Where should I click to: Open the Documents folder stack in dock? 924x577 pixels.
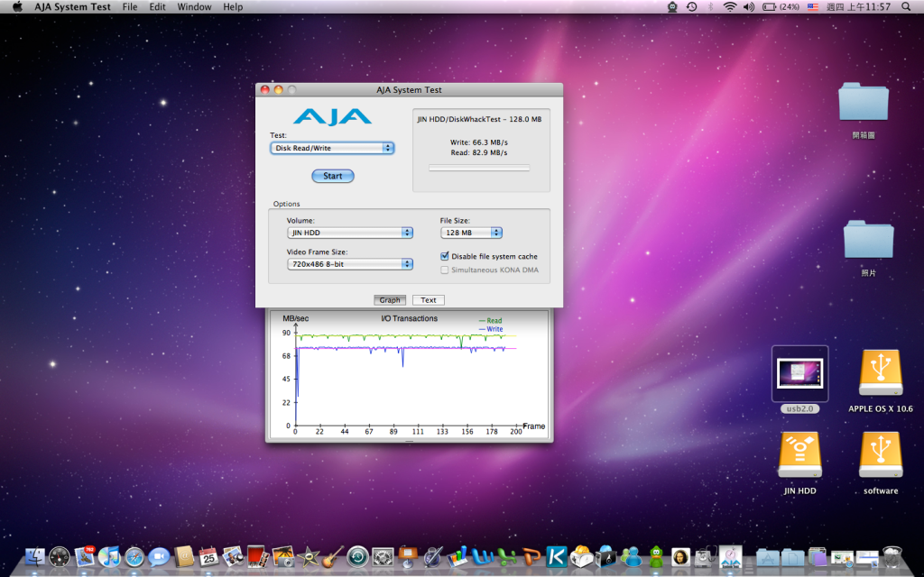[x=792, y=556]
